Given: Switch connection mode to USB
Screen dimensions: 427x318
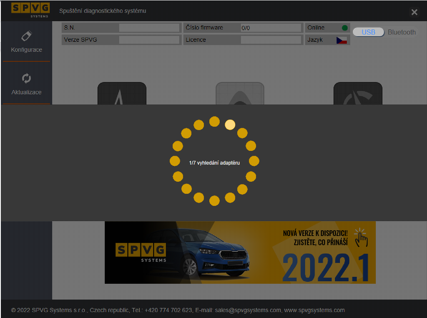Looking at the screenshot, I should click(369, 32).
